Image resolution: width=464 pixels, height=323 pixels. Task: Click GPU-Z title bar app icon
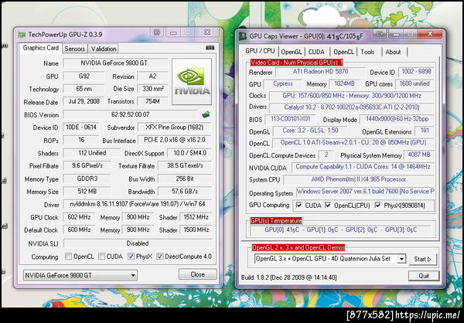pyautogui.click(x=22, y=35)
